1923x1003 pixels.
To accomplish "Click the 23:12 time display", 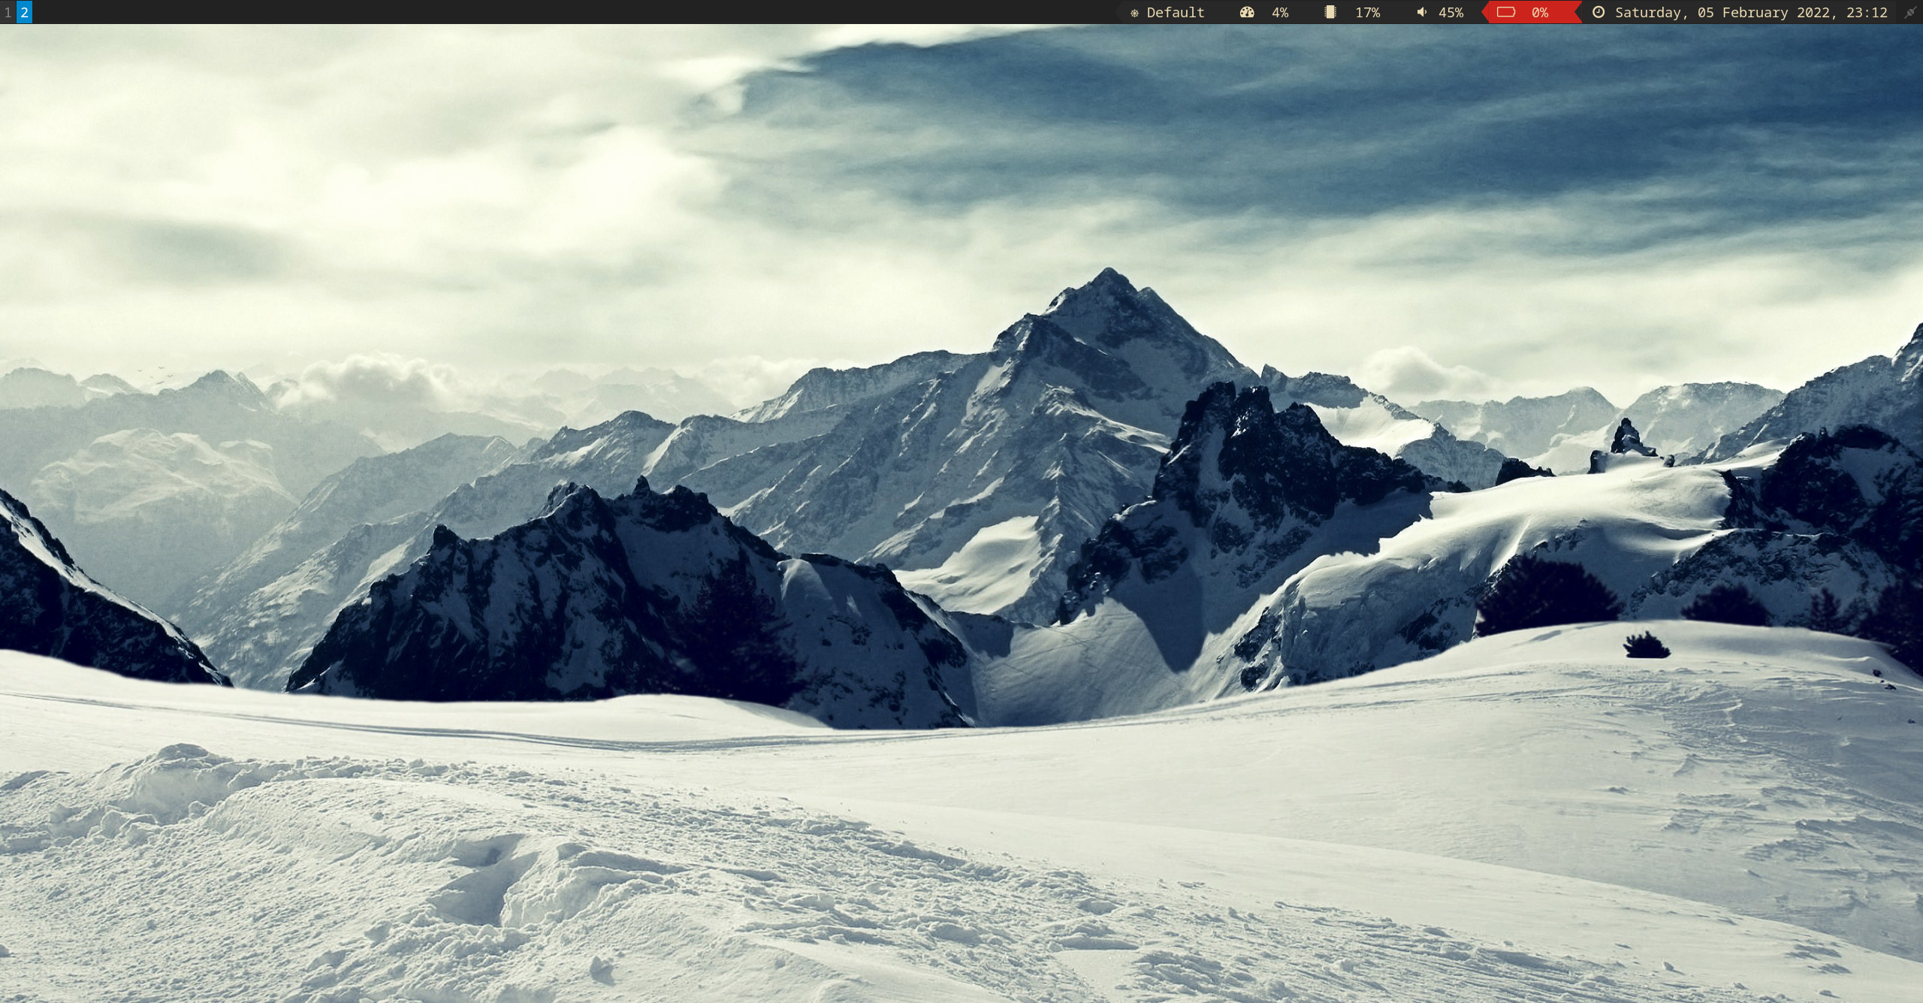I will click(1867, 13).
